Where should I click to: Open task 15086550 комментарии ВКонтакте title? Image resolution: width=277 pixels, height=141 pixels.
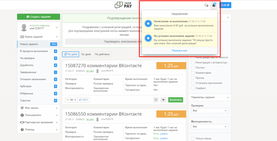[103, 114]
